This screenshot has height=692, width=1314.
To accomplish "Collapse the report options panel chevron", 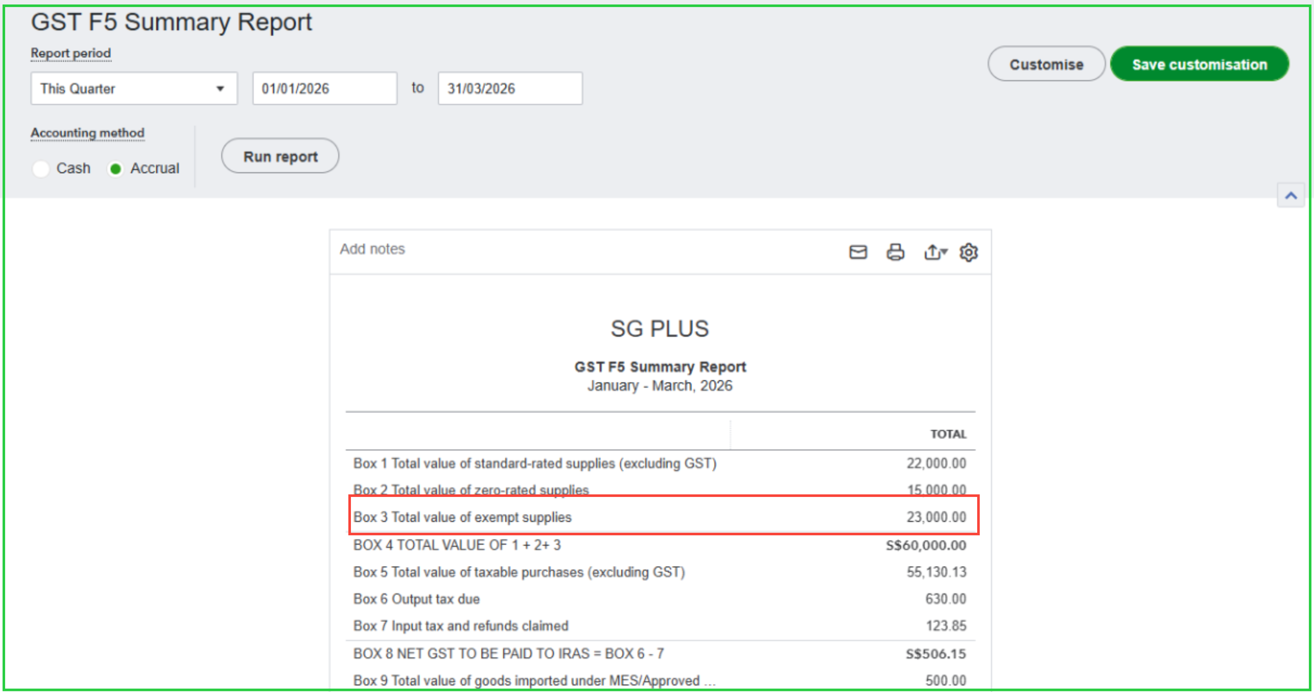I will pos(1291,196).
